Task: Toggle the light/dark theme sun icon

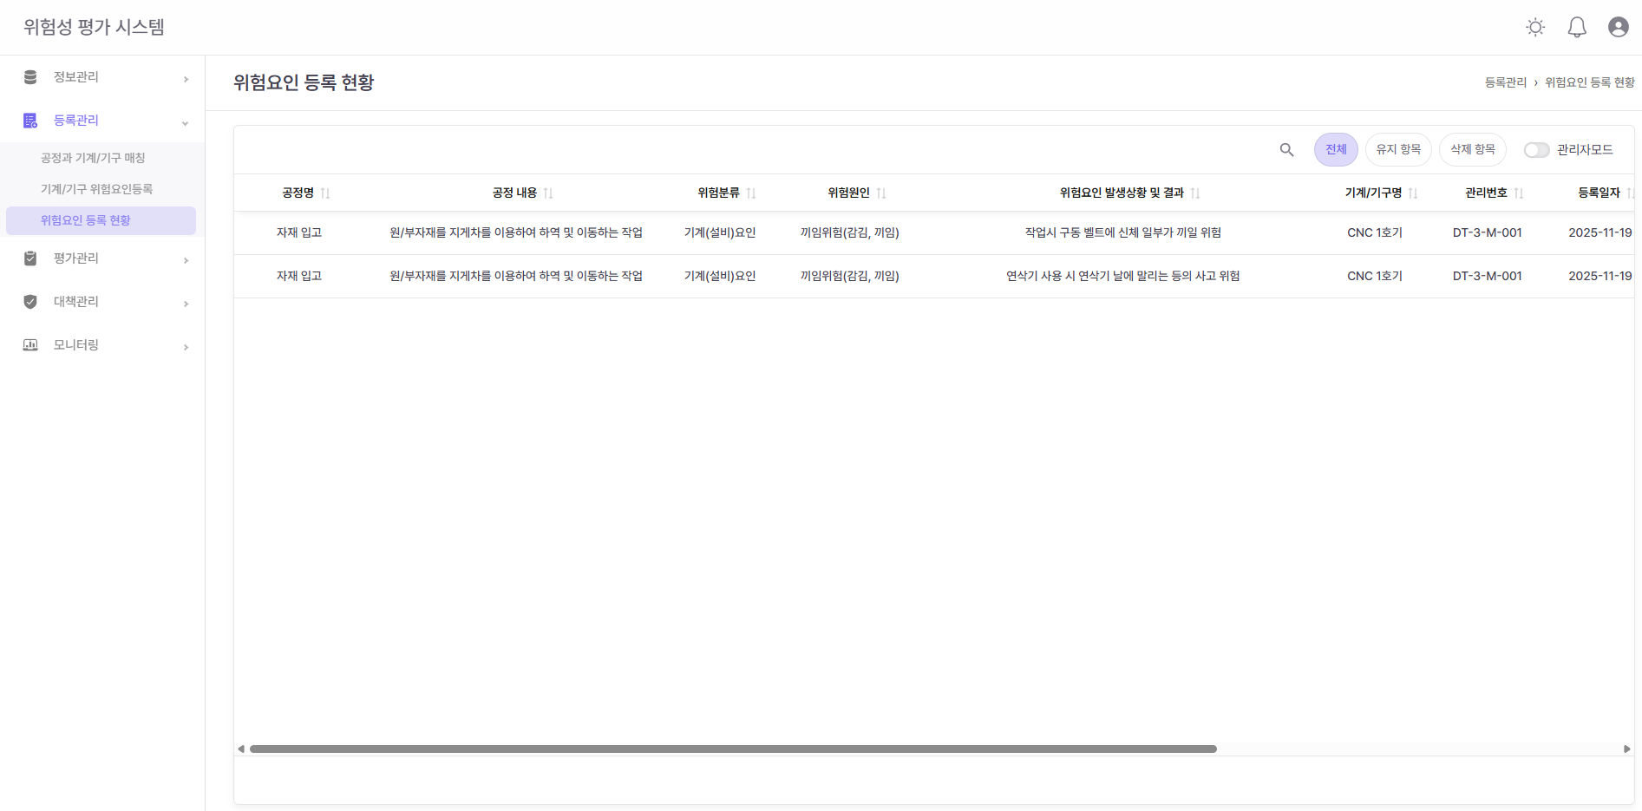Action: [x=1535, y=28]
